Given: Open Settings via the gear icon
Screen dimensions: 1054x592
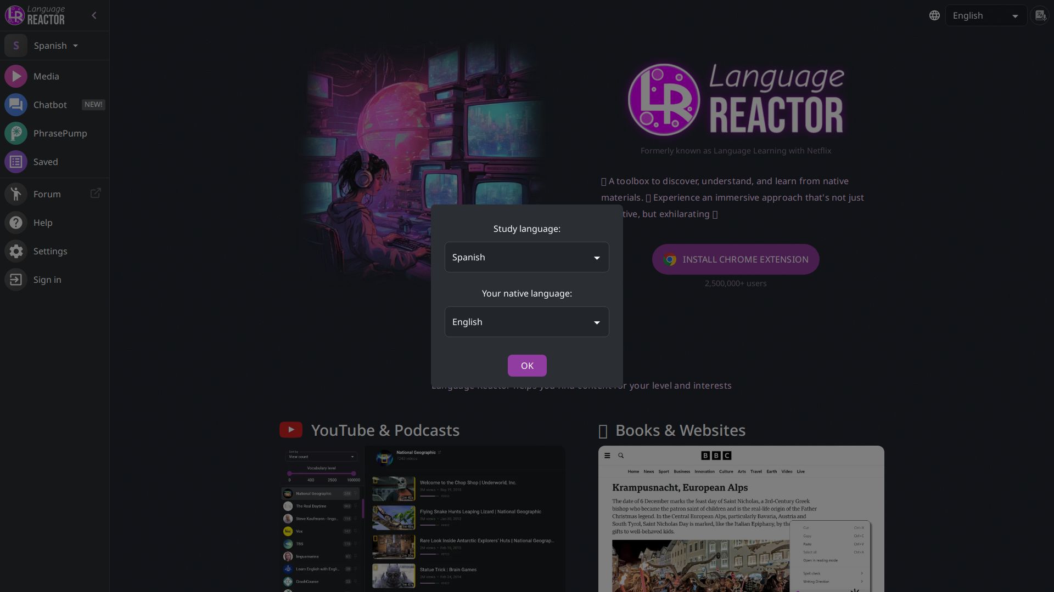Looking at the screenshot, I should (16, 251).
